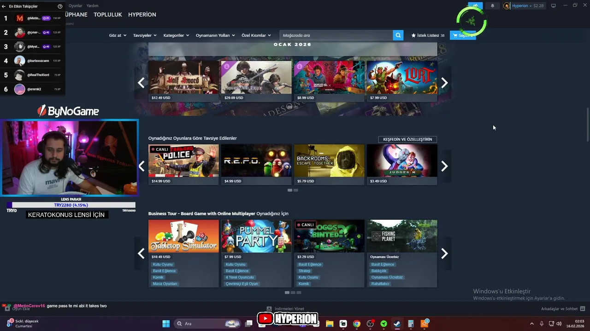Click İndirmeleri Yönet at the bottom

289,309
